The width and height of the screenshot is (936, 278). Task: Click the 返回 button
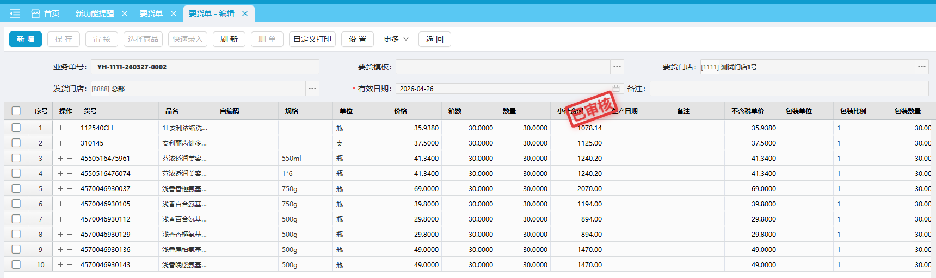[434, 39]
